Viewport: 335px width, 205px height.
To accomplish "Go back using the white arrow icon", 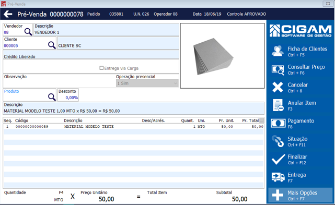I will pyautogui.click(x=8, y=14).
